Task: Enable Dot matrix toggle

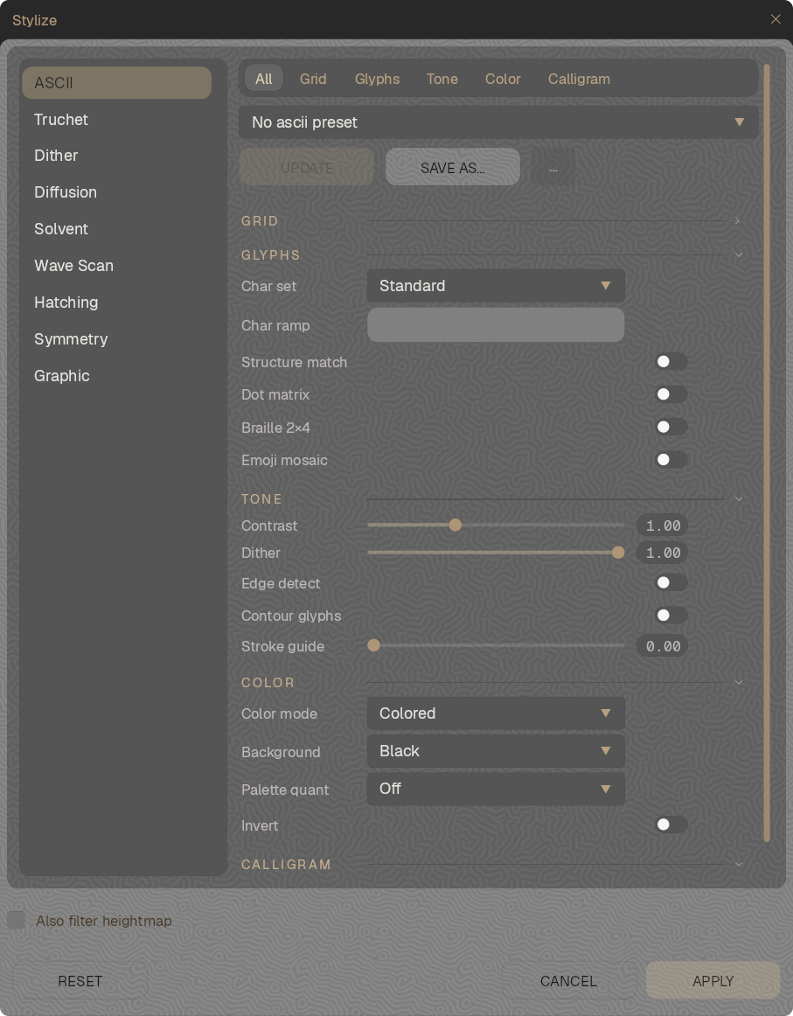Action: point(671,394)
